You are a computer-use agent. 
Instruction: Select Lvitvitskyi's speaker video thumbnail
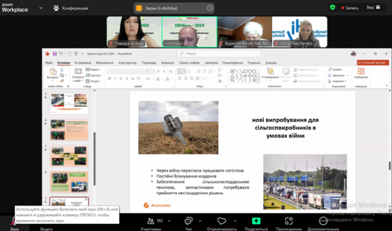click(189, 32)
